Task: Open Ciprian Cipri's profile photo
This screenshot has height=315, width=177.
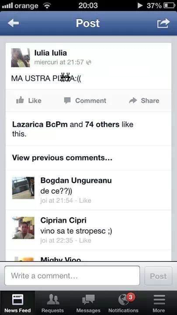Action: (23, 228)
